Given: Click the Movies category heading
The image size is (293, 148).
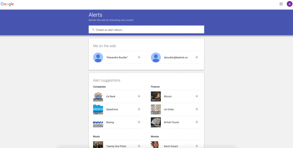Looking at the screenshot, I should (155, 137).
